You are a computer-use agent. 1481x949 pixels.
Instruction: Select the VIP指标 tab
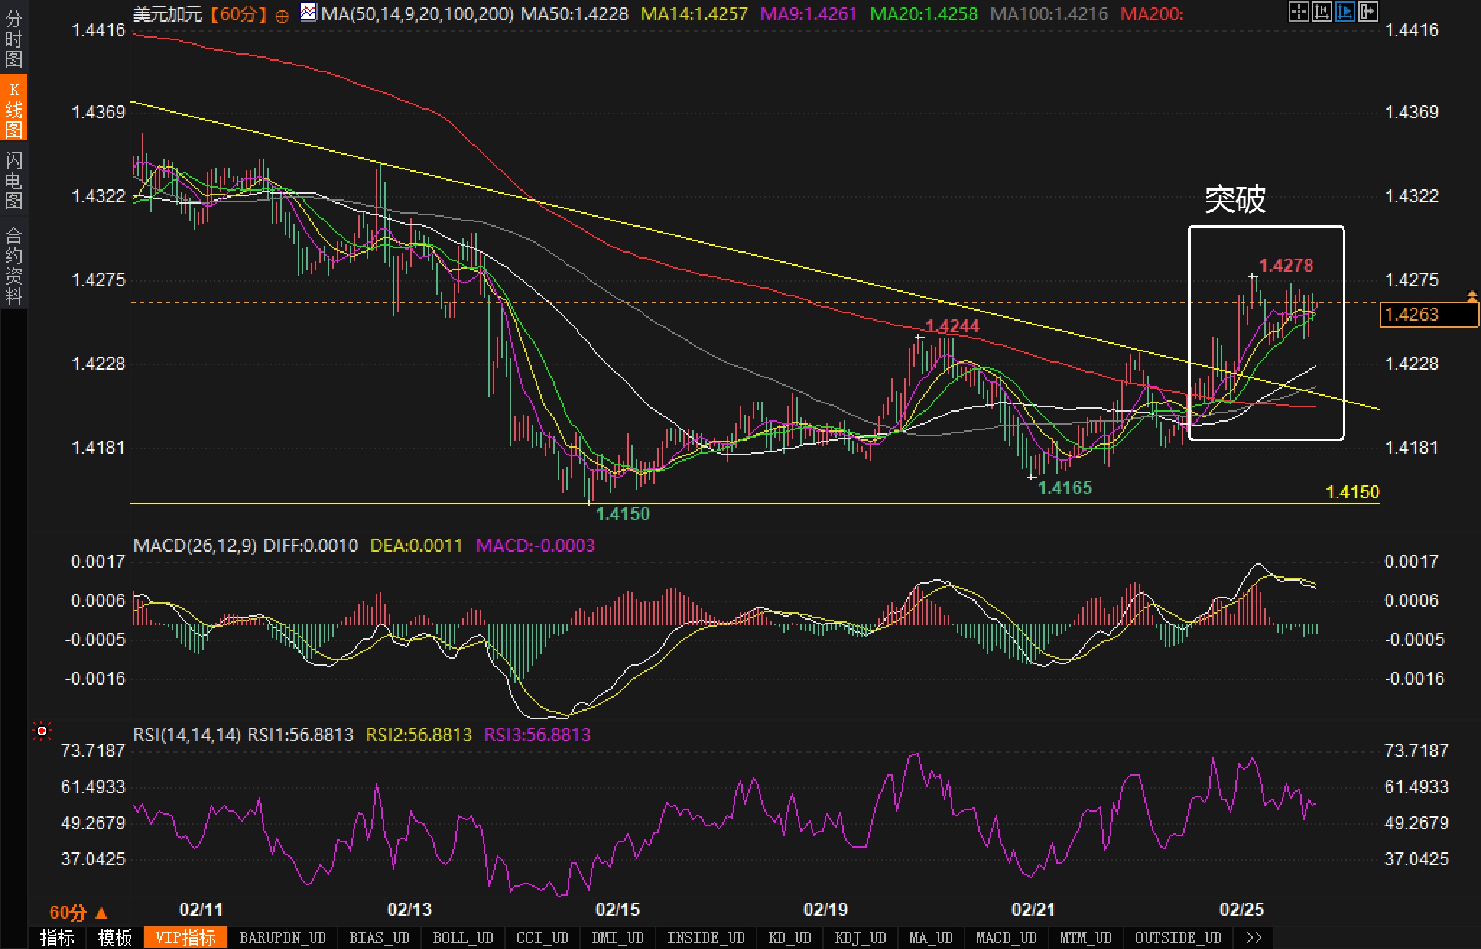coord(186,937)
